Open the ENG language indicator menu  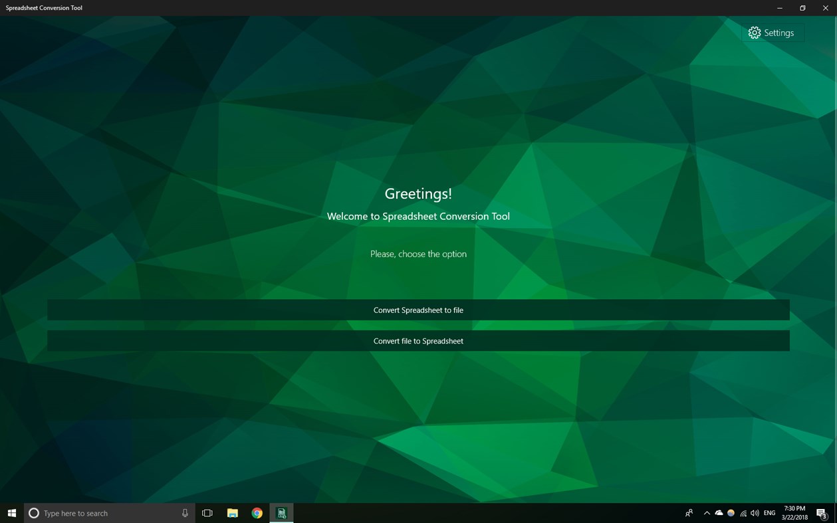pos(769,512)
